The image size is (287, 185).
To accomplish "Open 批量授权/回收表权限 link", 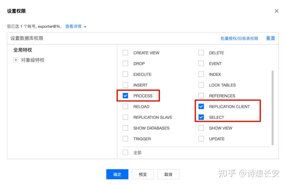I will click(x=239, y=38).
